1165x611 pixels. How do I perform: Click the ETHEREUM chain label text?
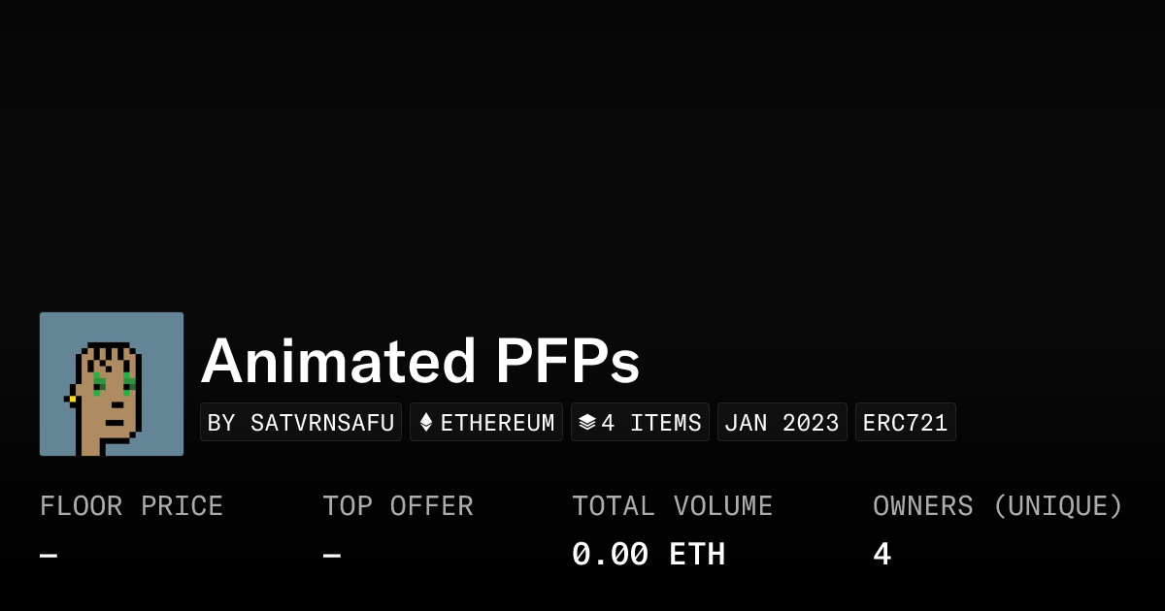coord(497,423)
